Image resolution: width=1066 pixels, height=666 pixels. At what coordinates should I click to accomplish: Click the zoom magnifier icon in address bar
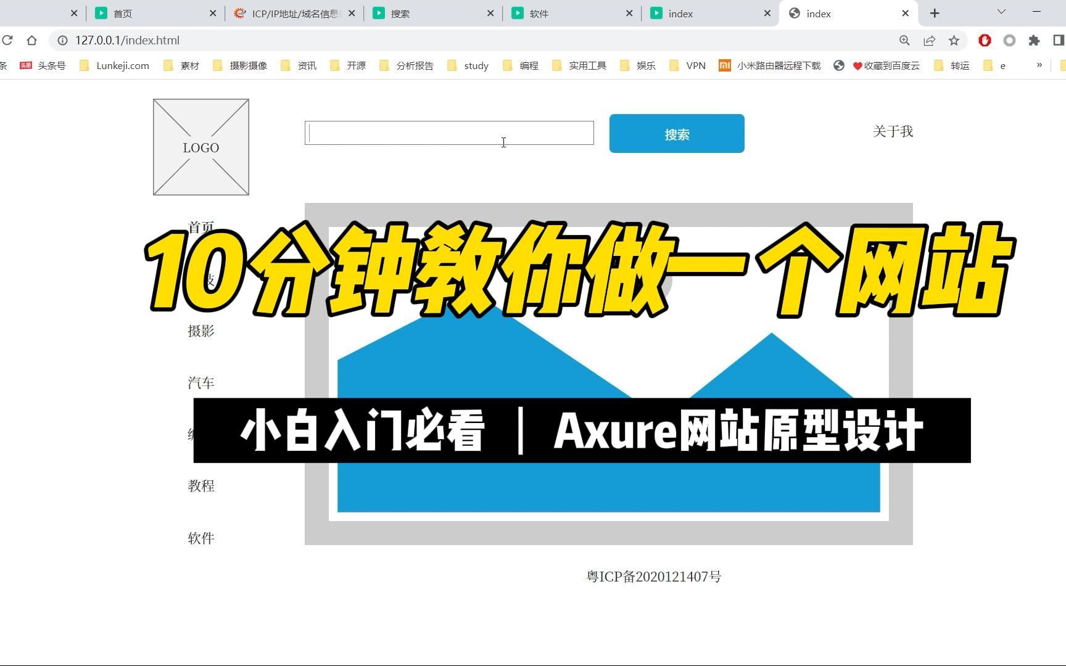tap(904, 40)
